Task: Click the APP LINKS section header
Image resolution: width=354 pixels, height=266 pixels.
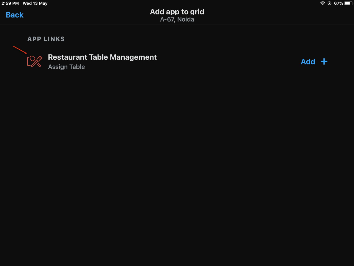Action: click(46, 39)
